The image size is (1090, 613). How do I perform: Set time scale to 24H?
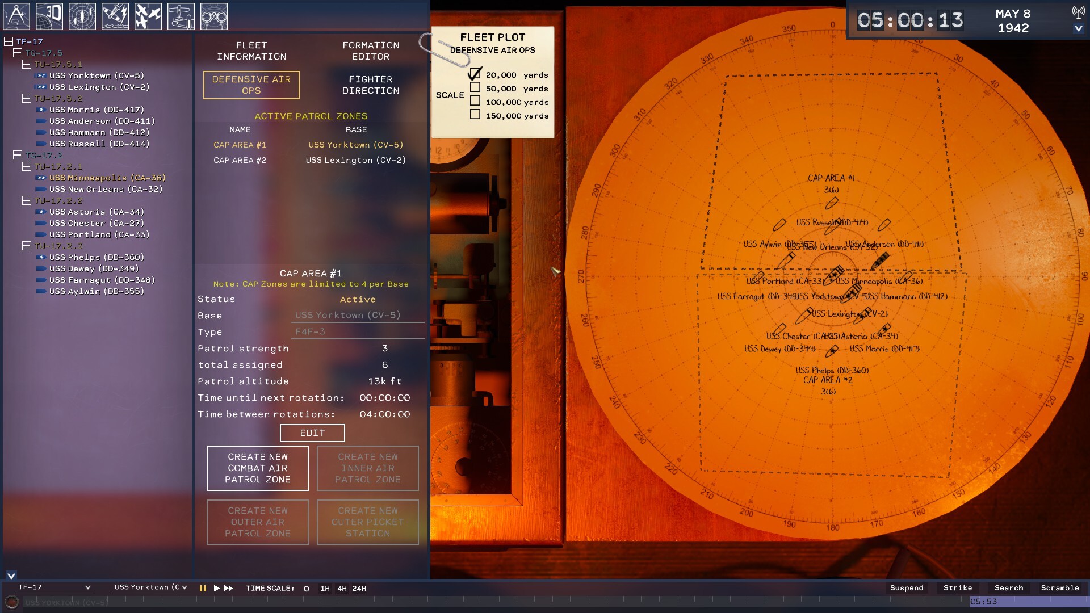(359, 589)
